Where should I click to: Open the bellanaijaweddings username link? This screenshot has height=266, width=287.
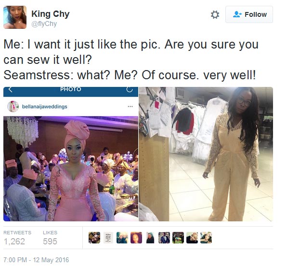44,107
